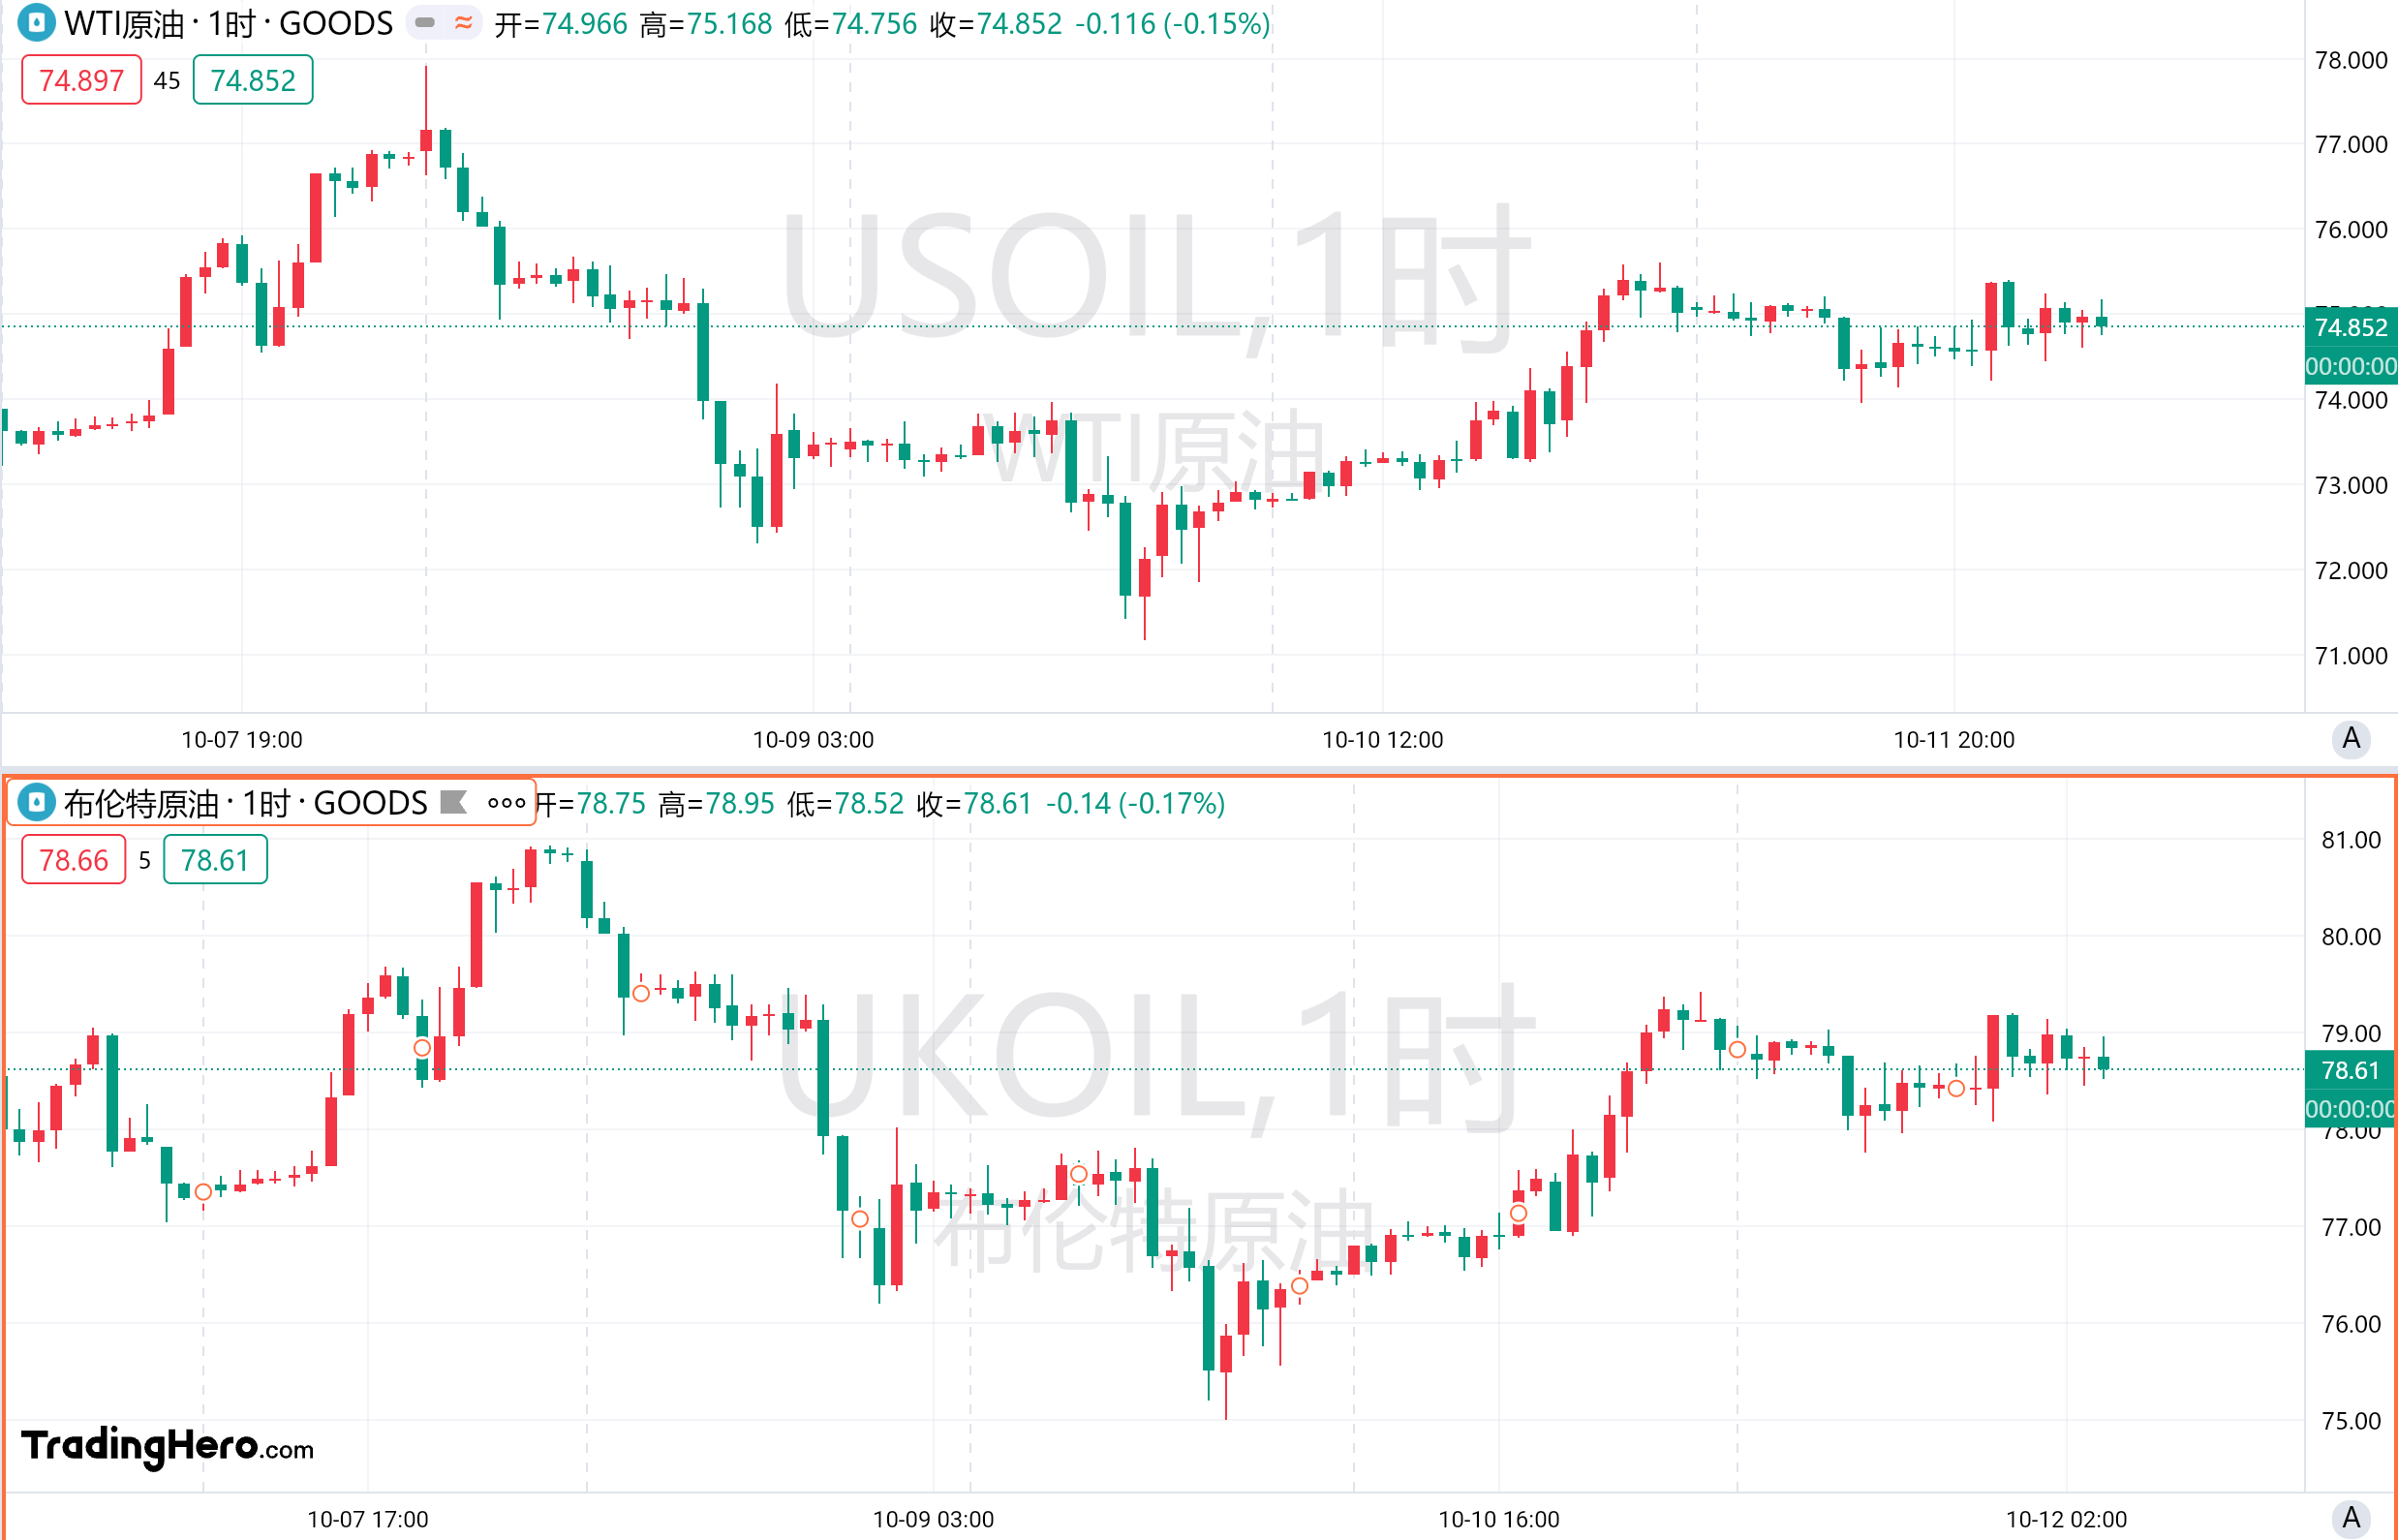Toggle auto-scale 'A' on the Brent chart
The height and width of the screenshot is (1540, 2398).
(x=2351, y=1518)
